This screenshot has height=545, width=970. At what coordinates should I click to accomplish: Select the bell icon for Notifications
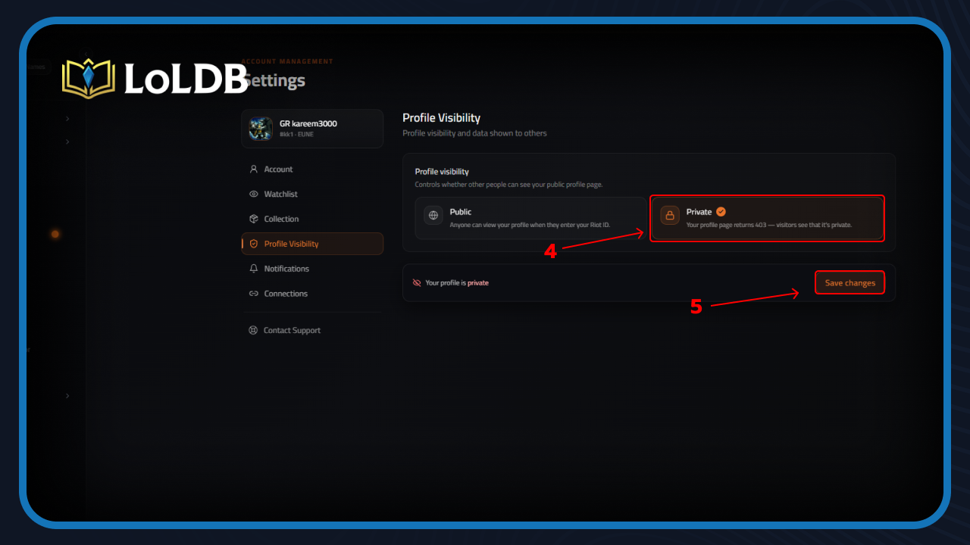[254, 269]
